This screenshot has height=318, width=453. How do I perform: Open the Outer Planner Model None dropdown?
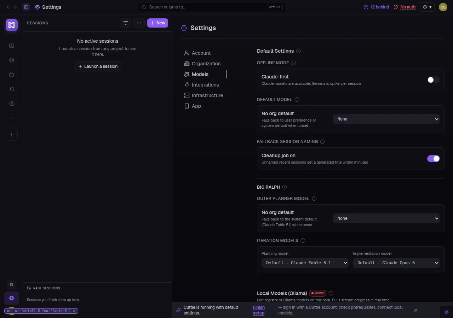tap(386, 218)
